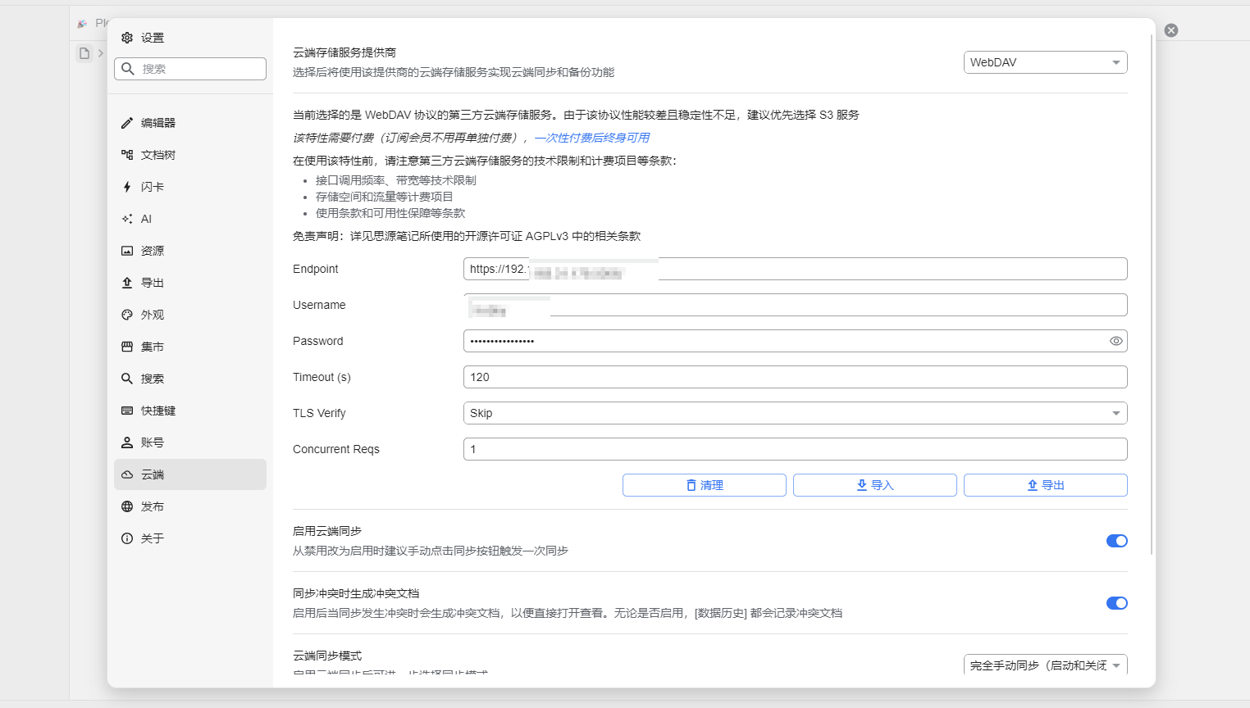Expand the TLS Verify Skip dropdown
The width and height of the screenshot is (1250, 708).
coord(794,413)
